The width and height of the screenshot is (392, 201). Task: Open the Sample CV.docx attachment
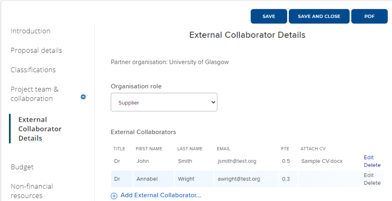pyautogui.click(x=322, y=161)
